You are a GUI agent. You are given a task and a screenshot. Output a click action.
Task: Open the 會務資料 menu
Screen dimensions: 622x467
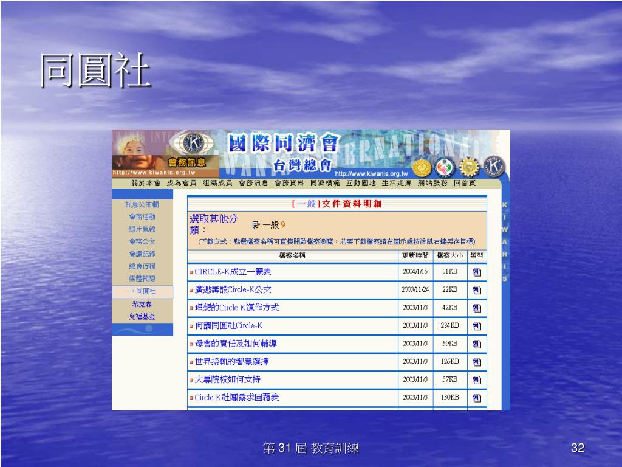tap(289, 183)
